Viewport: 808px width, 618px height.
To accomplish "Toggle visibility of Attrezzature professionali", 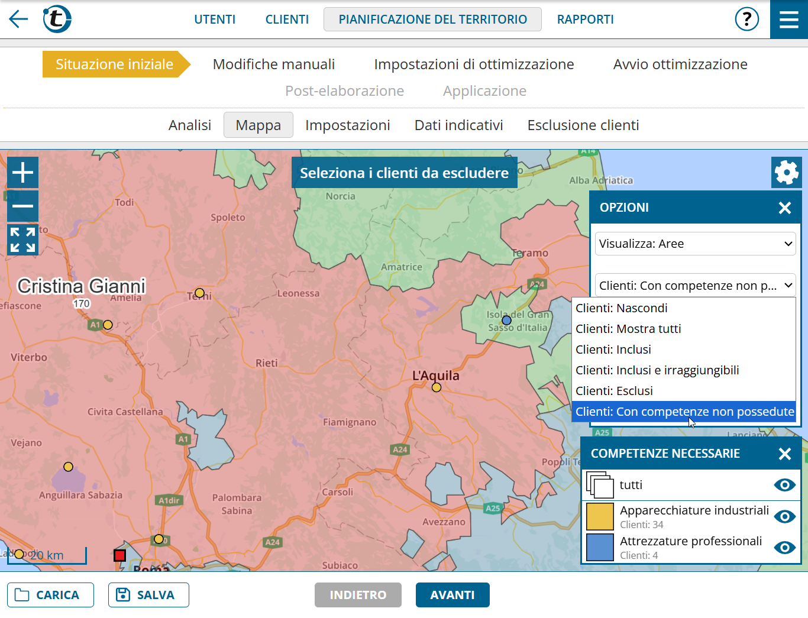I will tap(784, 547).
